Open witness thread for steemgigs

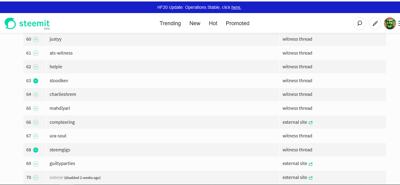coord(297,150)
